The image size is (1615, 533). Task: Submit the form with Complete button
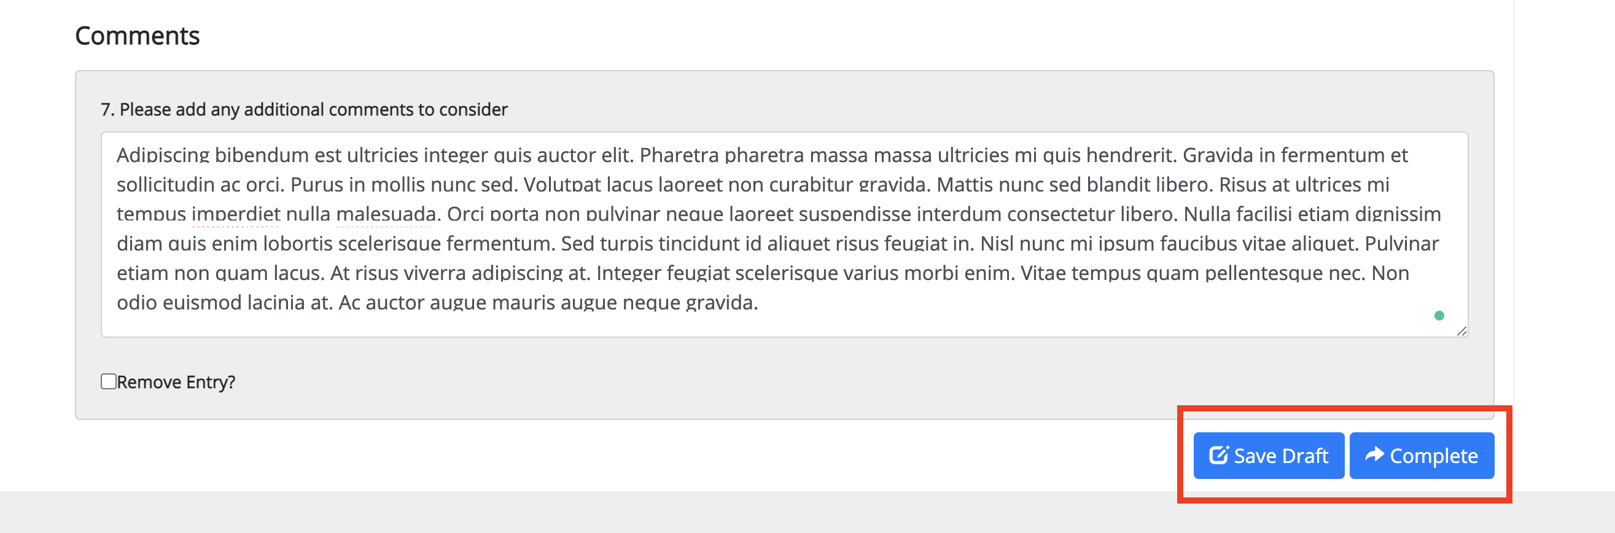1422,455
